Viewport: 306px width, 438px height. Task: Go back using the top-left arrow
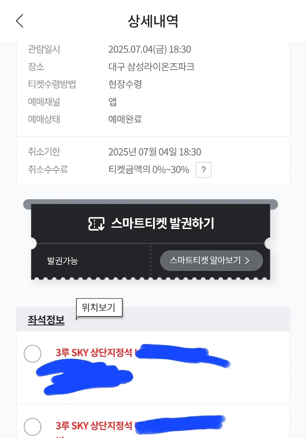(x=20, y=21)
